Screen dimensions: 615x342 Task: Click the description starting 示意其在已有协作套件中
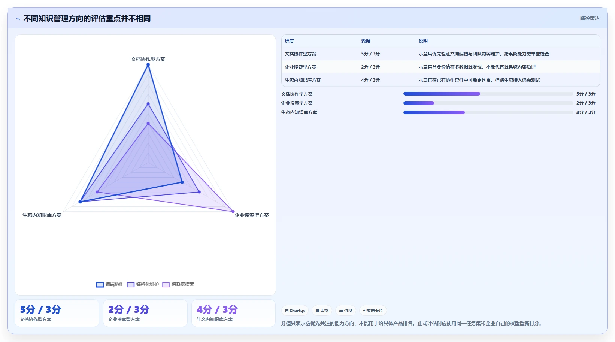[479, 80]
